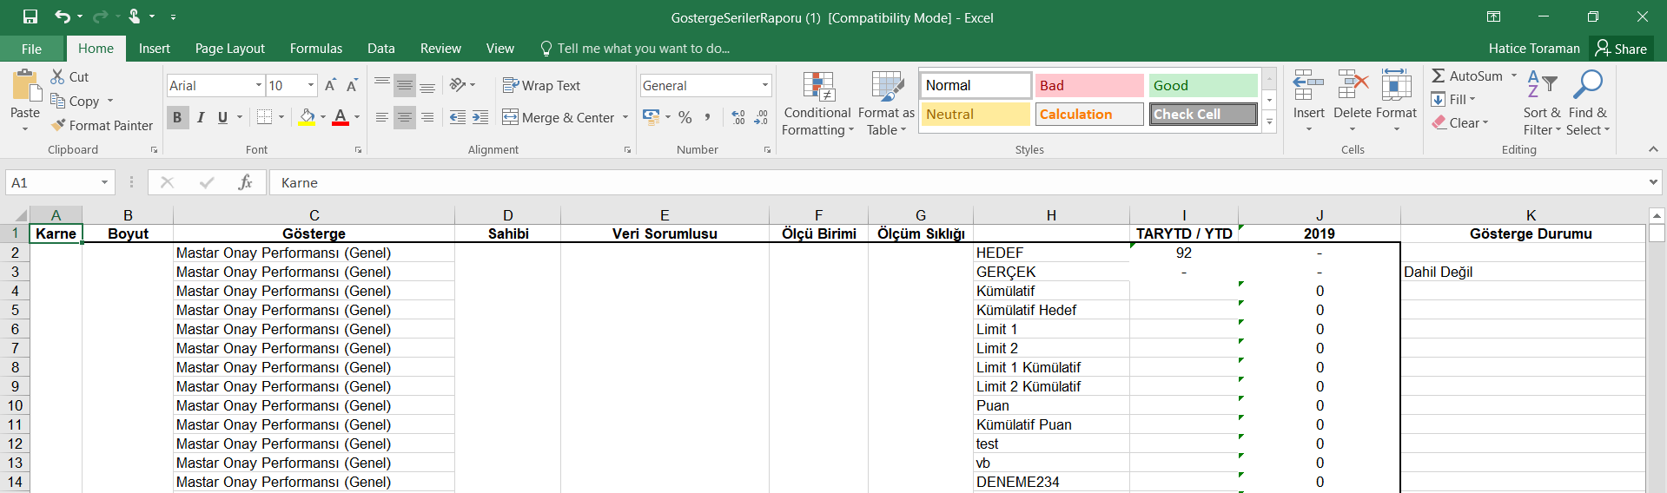The height and width of the screenshot is (493, 1667).
Task: Open the Name Box dropdown arrow
Action: pyautogui.click(x=104, y=182)
